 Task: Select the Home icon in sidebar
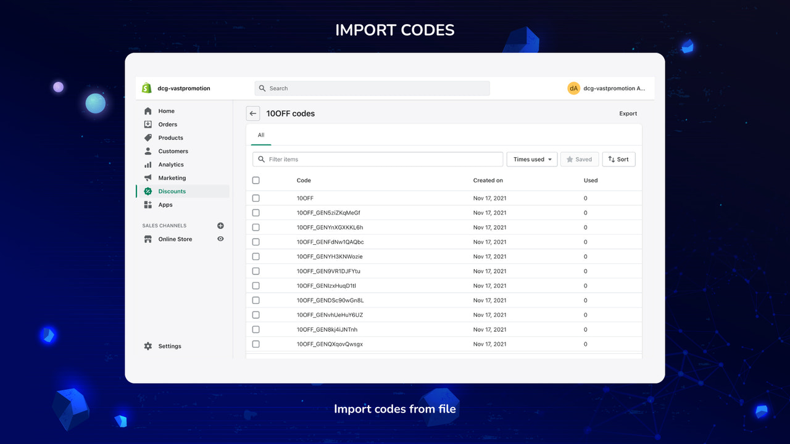click(148, 110)
